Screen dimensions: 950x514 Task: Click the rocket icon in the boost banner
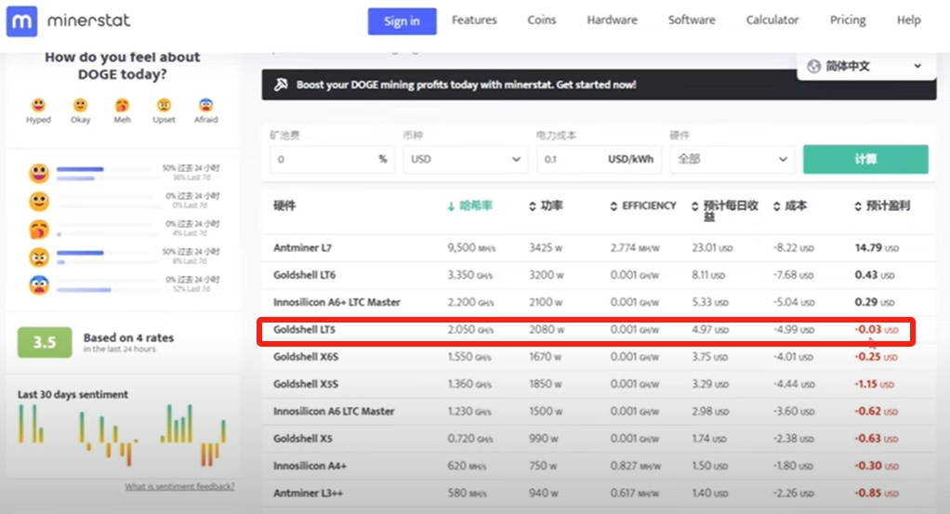pyautogui.click(x=281, y=85)
